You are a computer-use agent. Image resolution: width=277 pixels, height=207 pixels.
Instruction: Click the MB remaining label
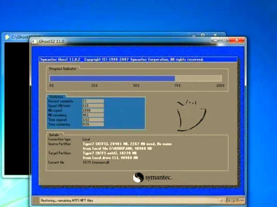pyautogui.click(x=57, y=115)
